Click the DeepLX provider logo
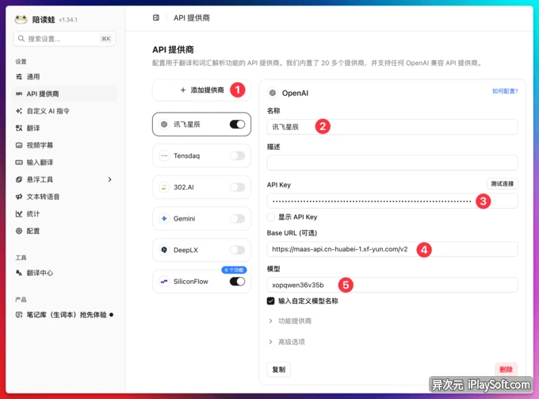Image resolution: width=539 pixels, height=399 pixels. tap(164, 250)
